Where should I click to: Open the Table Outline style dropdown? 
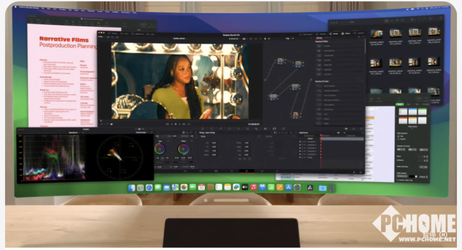click(402, 176)
